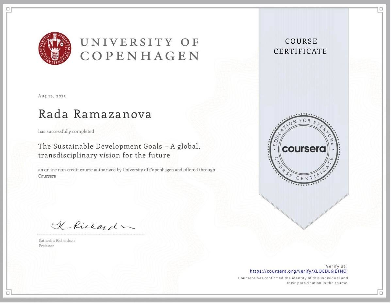Click the "has successfully completed" text

[x=66, y=132]
